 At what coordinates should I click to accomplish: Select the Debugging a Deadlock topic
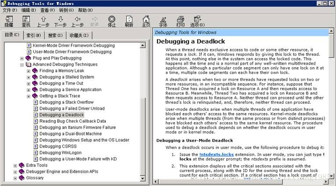tap(62, 115)
